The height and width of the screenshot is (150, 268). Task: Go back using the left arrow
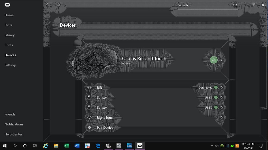[48, 5]
